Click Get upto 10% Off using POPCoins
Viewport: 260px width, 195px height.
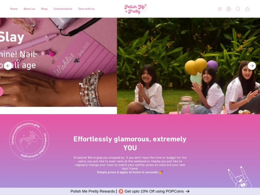coord(154,191)
